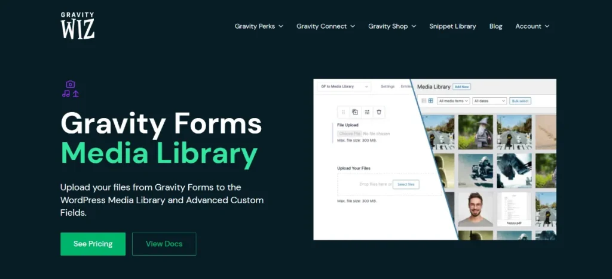Click the Gravity Forms Media Library heading

pyautogui.click(x=161, y=139)
